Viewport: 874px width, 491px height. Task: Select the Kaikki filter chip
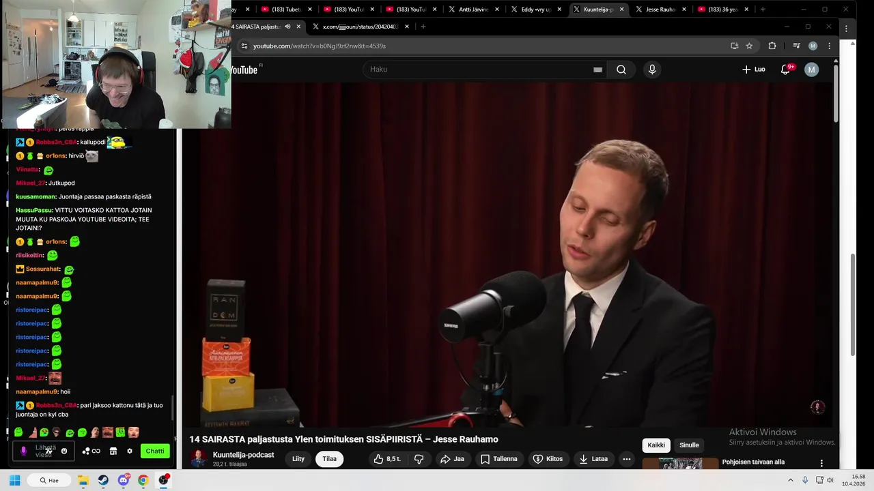[656, 445]
